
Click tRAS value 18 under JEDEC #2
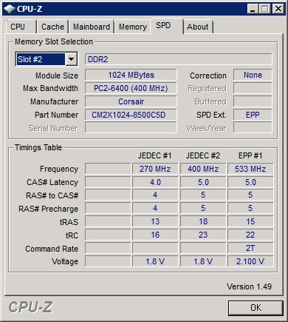[x=203, y=221]
